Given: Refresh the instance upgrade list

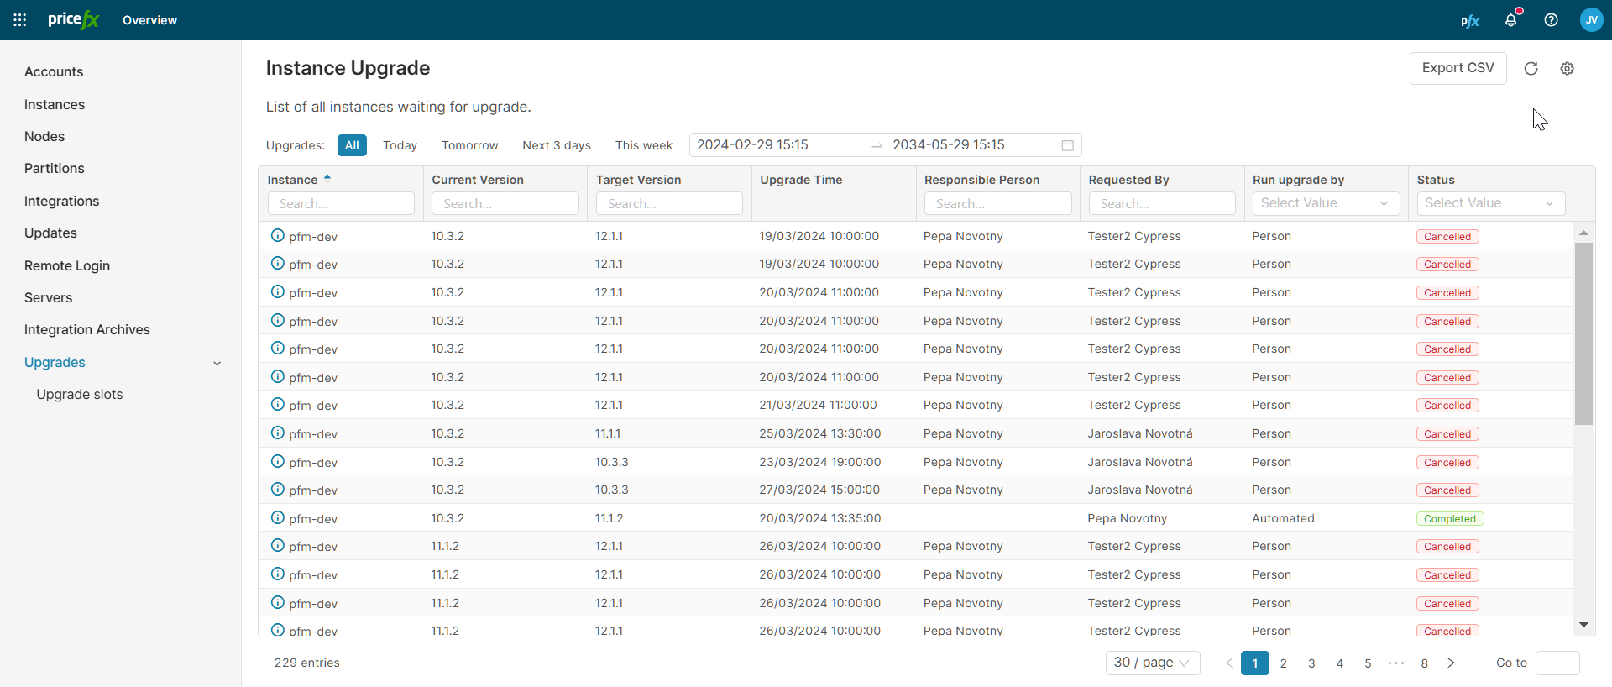Looking at the screenshot, I should [1531, 69].
